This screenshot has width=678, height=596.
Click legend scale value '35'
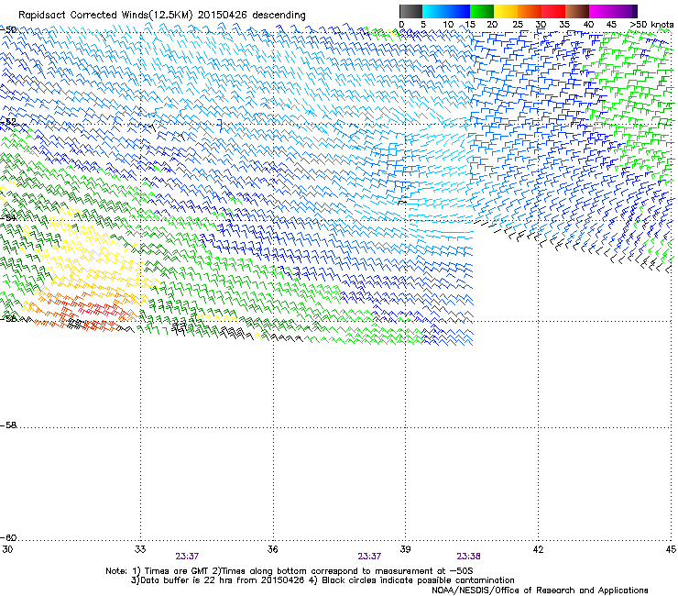click(564, 25)
